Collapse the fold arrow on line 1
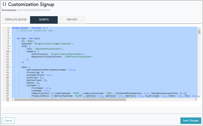This screenshot has height=126, width=203. (x=10, y=28)
